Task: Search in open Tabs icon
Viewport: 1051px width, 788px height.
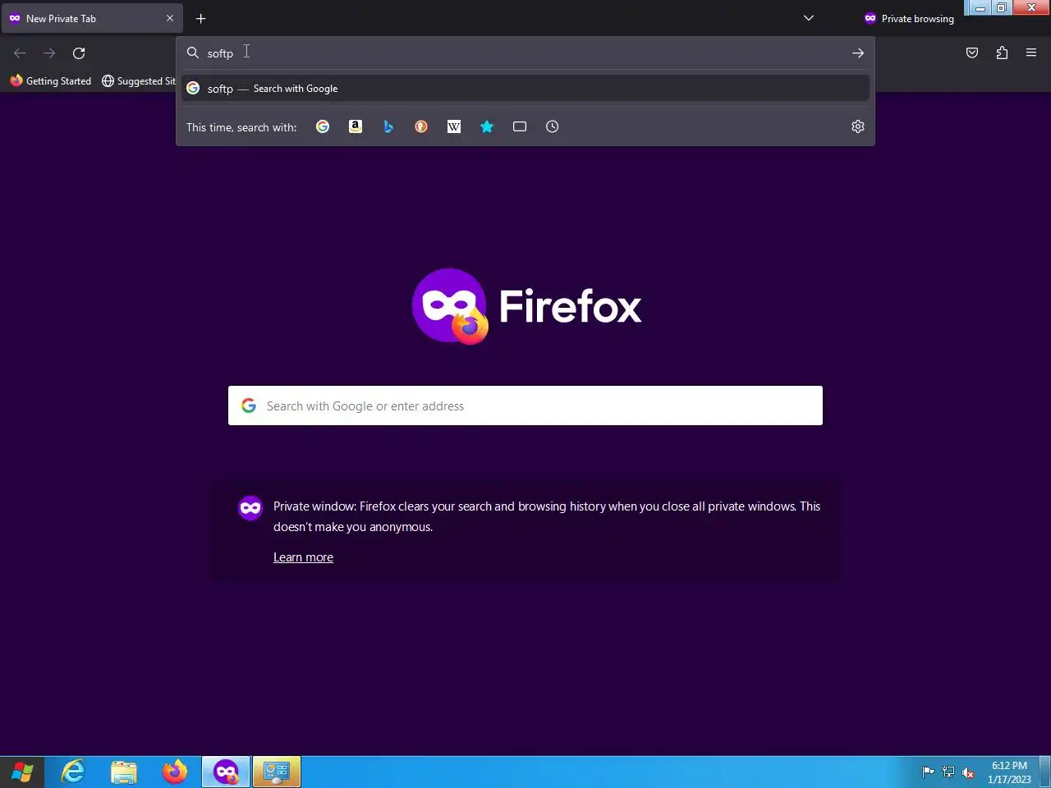Action: coord(520,126)
